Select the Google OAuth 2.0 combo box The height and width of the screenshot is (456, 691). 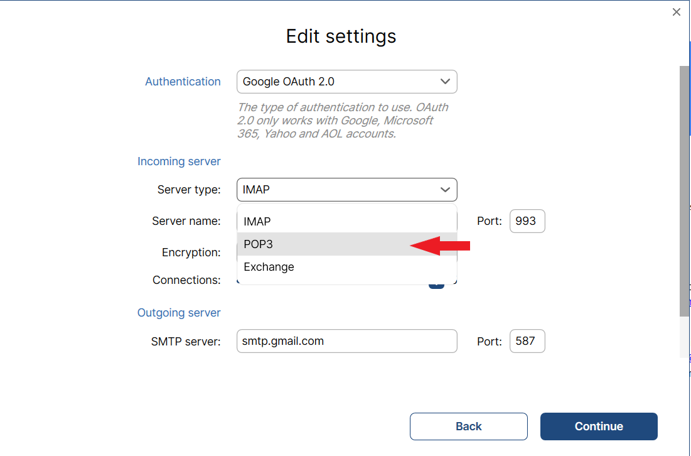point(346,82)
